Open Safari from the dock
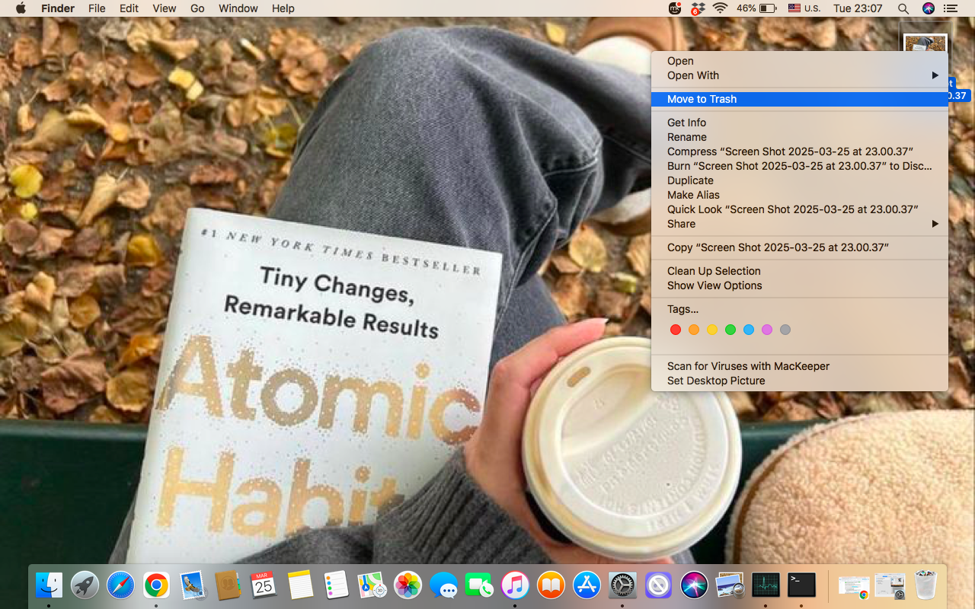This screenshot has width=975, height=609. pos(120,585)
